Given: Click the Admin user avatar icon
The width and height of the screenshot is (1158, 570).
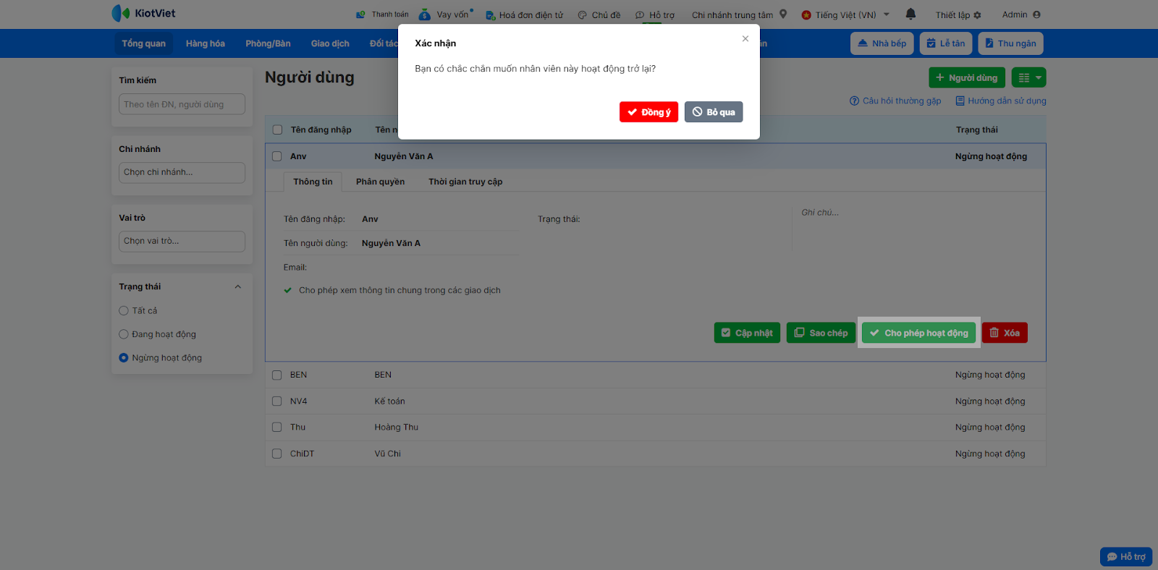Looking at the screenshot, I should click(x=1036, y=14).
